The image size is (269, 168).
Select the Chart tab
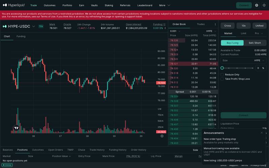(x=7, y=36)
